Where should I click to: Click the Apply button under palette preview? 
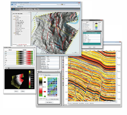coord(16,91)
